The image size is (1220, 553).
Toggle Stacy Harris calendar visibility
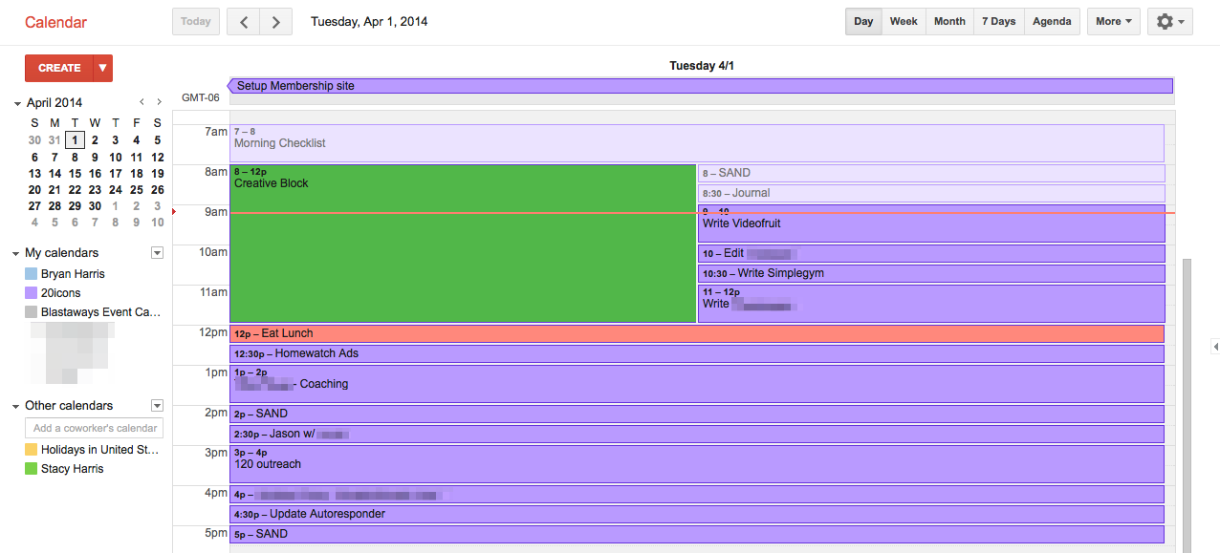pos(32,469)
